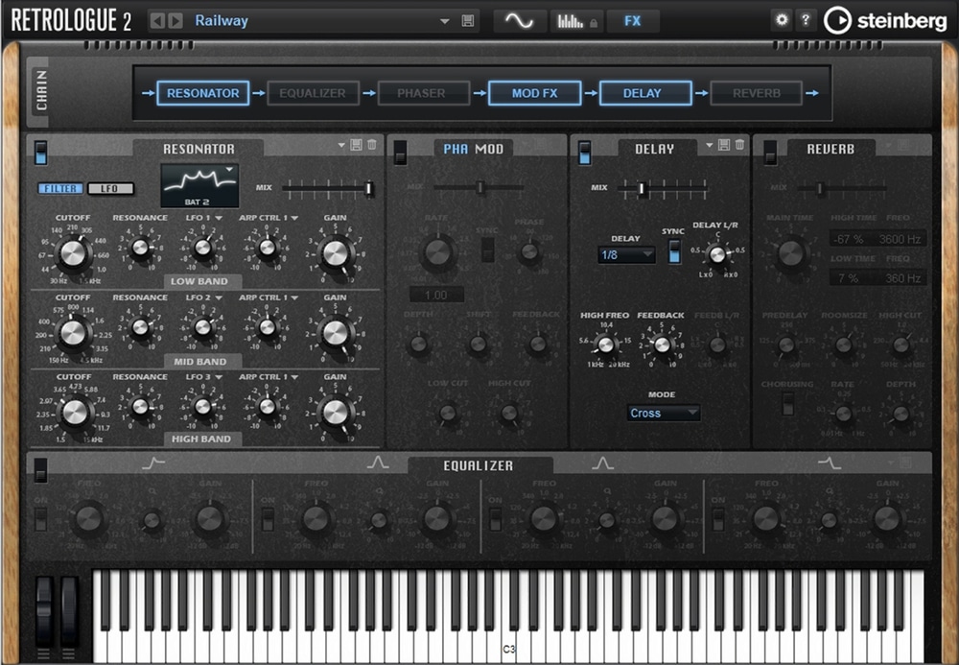Viewport: 959px width, 665px height.
Task: Adjust the Resonator MIX slider
Action: tap(329, 188)
